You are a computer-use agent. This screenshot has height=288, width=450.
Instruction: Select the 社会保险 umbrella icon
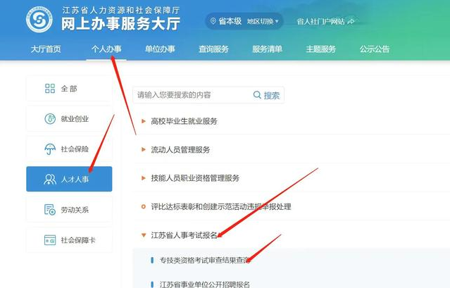pos(50,149)
